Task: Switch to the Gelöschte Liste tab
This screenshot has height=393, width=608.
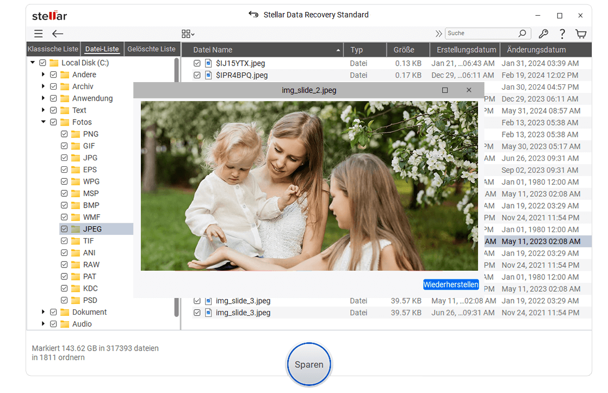Action: click(x=152, y=49)
